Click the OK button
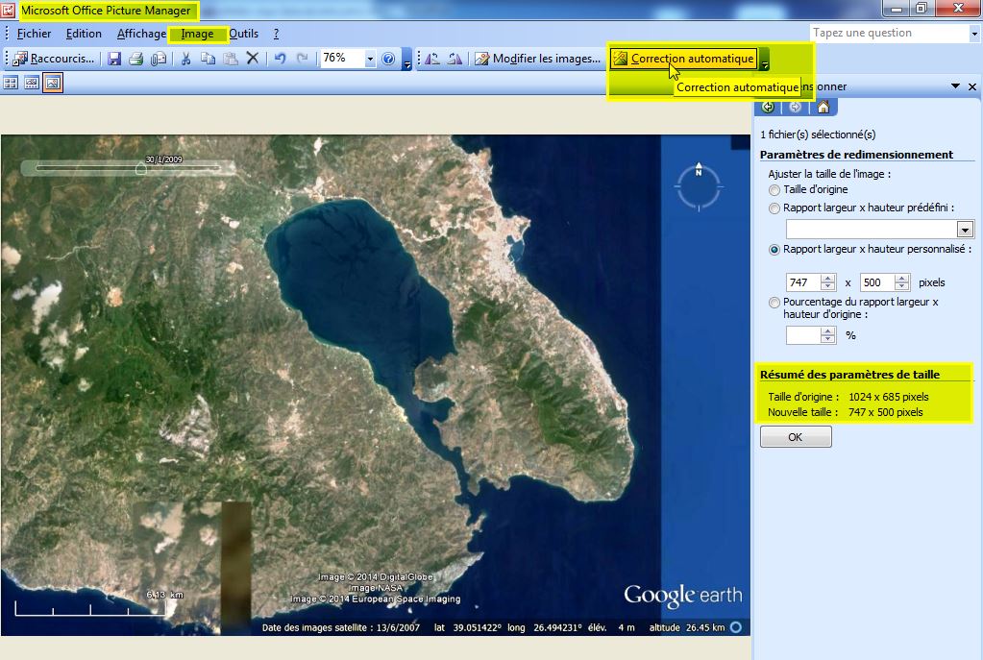The image size is (983, 660). coord(796,437)
